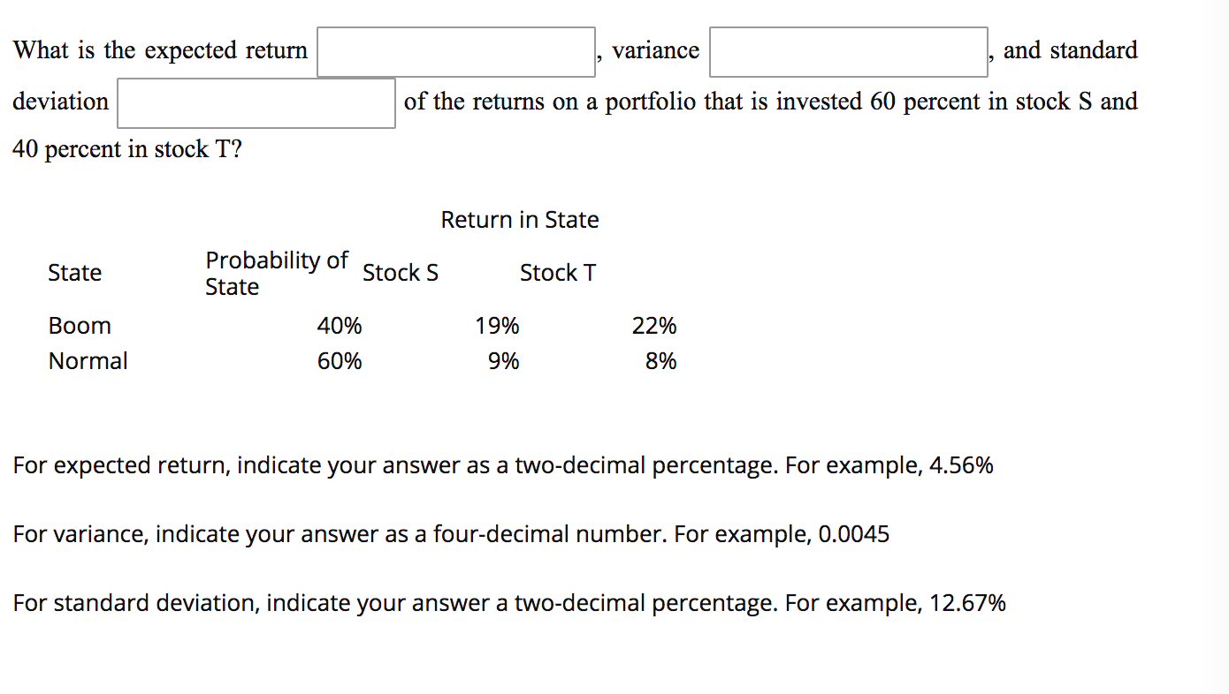
Task: Select the 8% Stock T Normal return
Action: click(x=661, y=361)
